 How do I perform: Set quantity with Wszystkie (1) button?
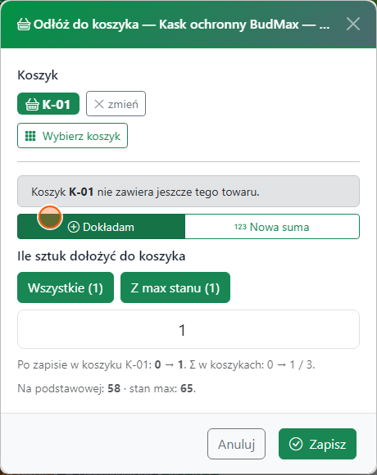tap(66, 287)
